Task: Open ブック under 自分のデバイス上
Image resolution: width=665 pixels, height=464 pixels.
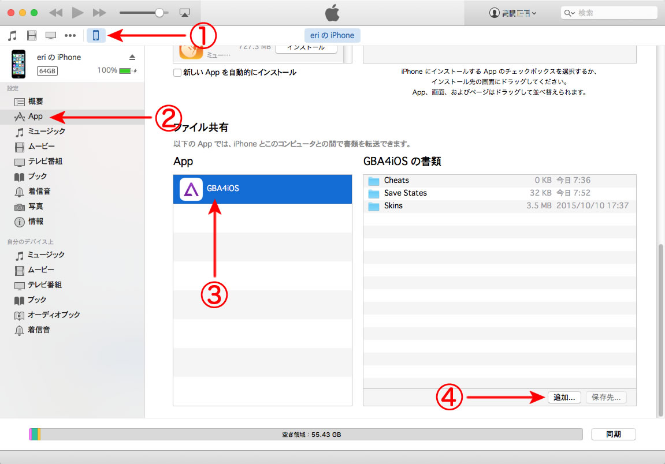Action: [x=72, y=300]
